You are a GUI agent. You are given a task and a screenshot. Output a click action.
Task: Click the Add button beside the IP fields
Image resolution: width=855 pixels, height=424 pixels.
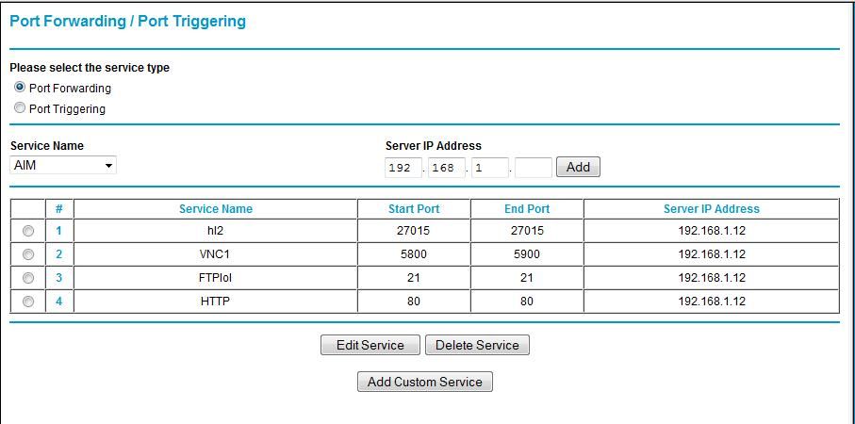(x=578, y=167)
